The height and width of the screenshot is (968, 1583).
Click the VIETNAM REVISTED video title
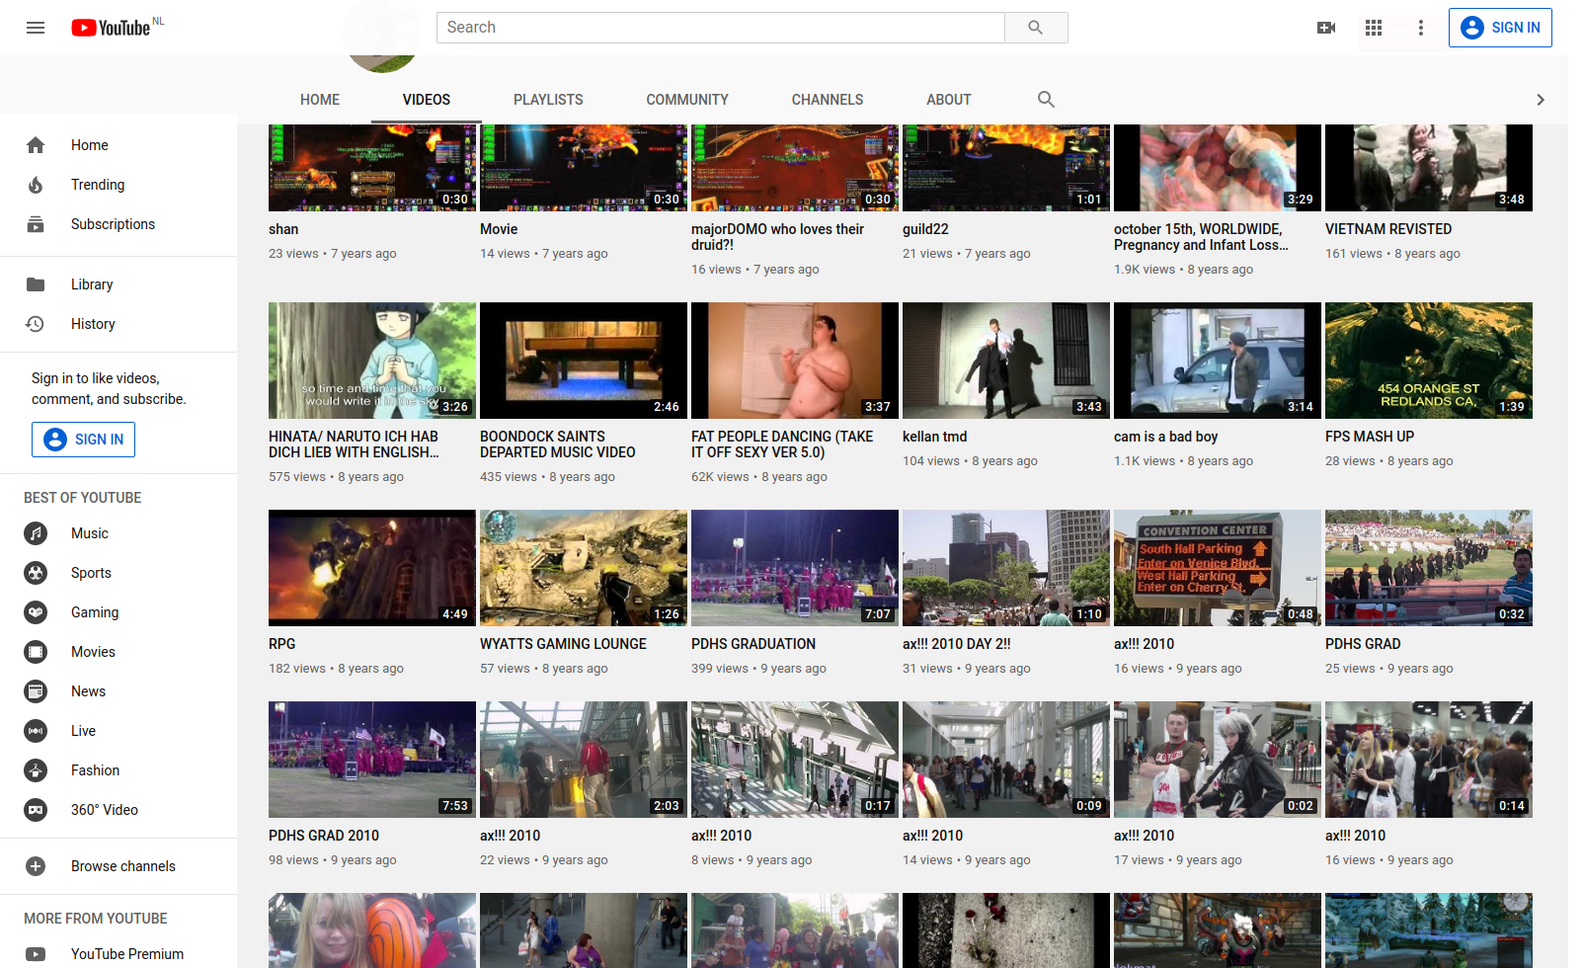coord(1388,229)
